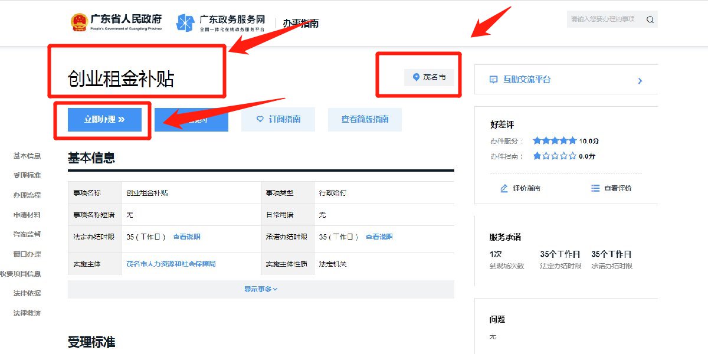Click the 订阅指南 button
The image size is (708, 354).
coord(278,119)
